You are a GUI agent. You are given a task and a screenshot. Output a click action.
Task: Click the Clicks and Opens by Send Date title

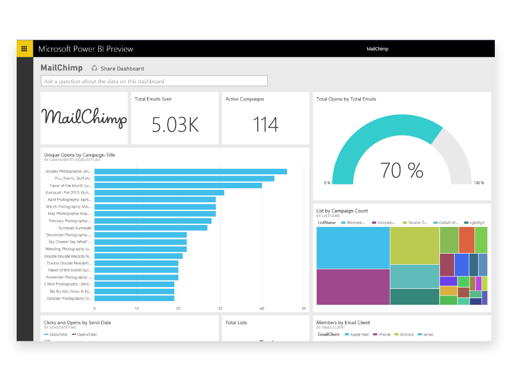click(77, 323)
